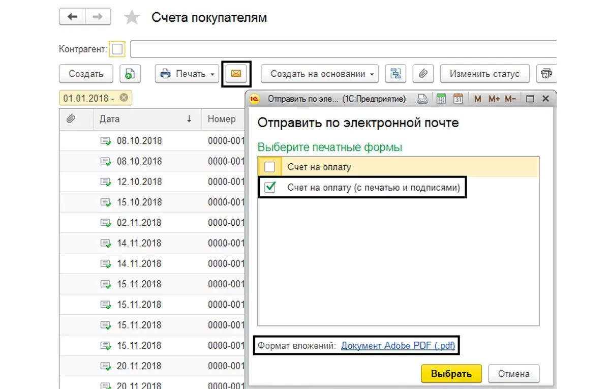Close the email sending dialog with X
The image size is (610, 389).
point(545,99)
